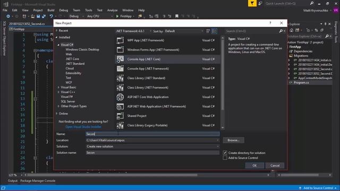Screen dimensions: 340x191
Task: Click the Save toolbar icon
Action: tap(38, 16)
